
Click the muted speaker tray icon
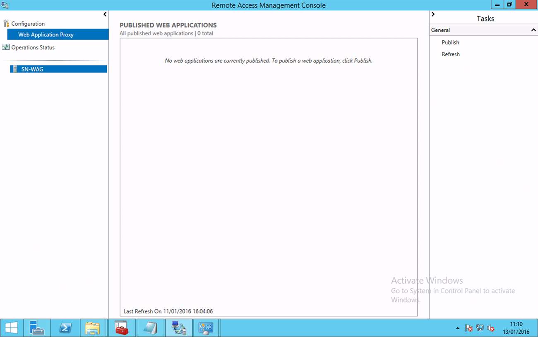[491, 328]
